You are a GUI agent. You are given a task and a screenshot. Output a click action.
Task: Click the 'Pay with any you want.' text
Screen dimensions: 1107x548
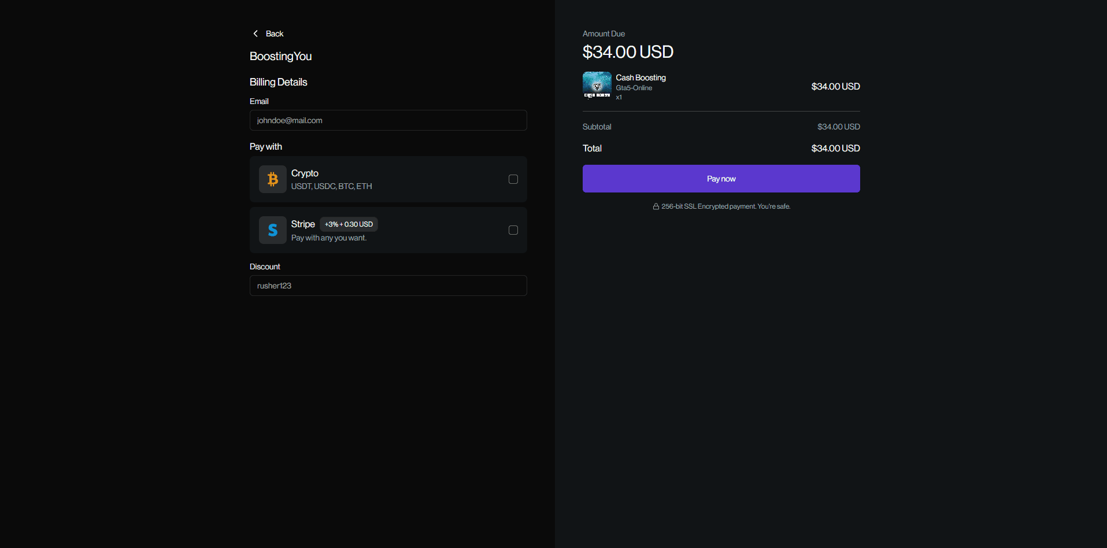[x=329, y=238]
